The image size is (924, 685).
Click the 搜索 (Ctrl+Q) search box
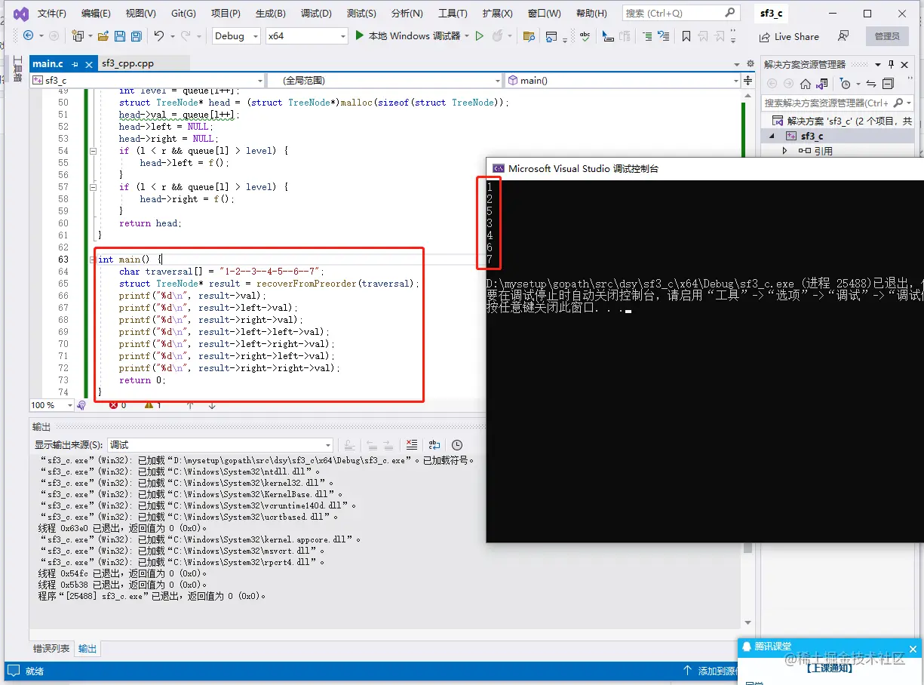coord(680,13)
